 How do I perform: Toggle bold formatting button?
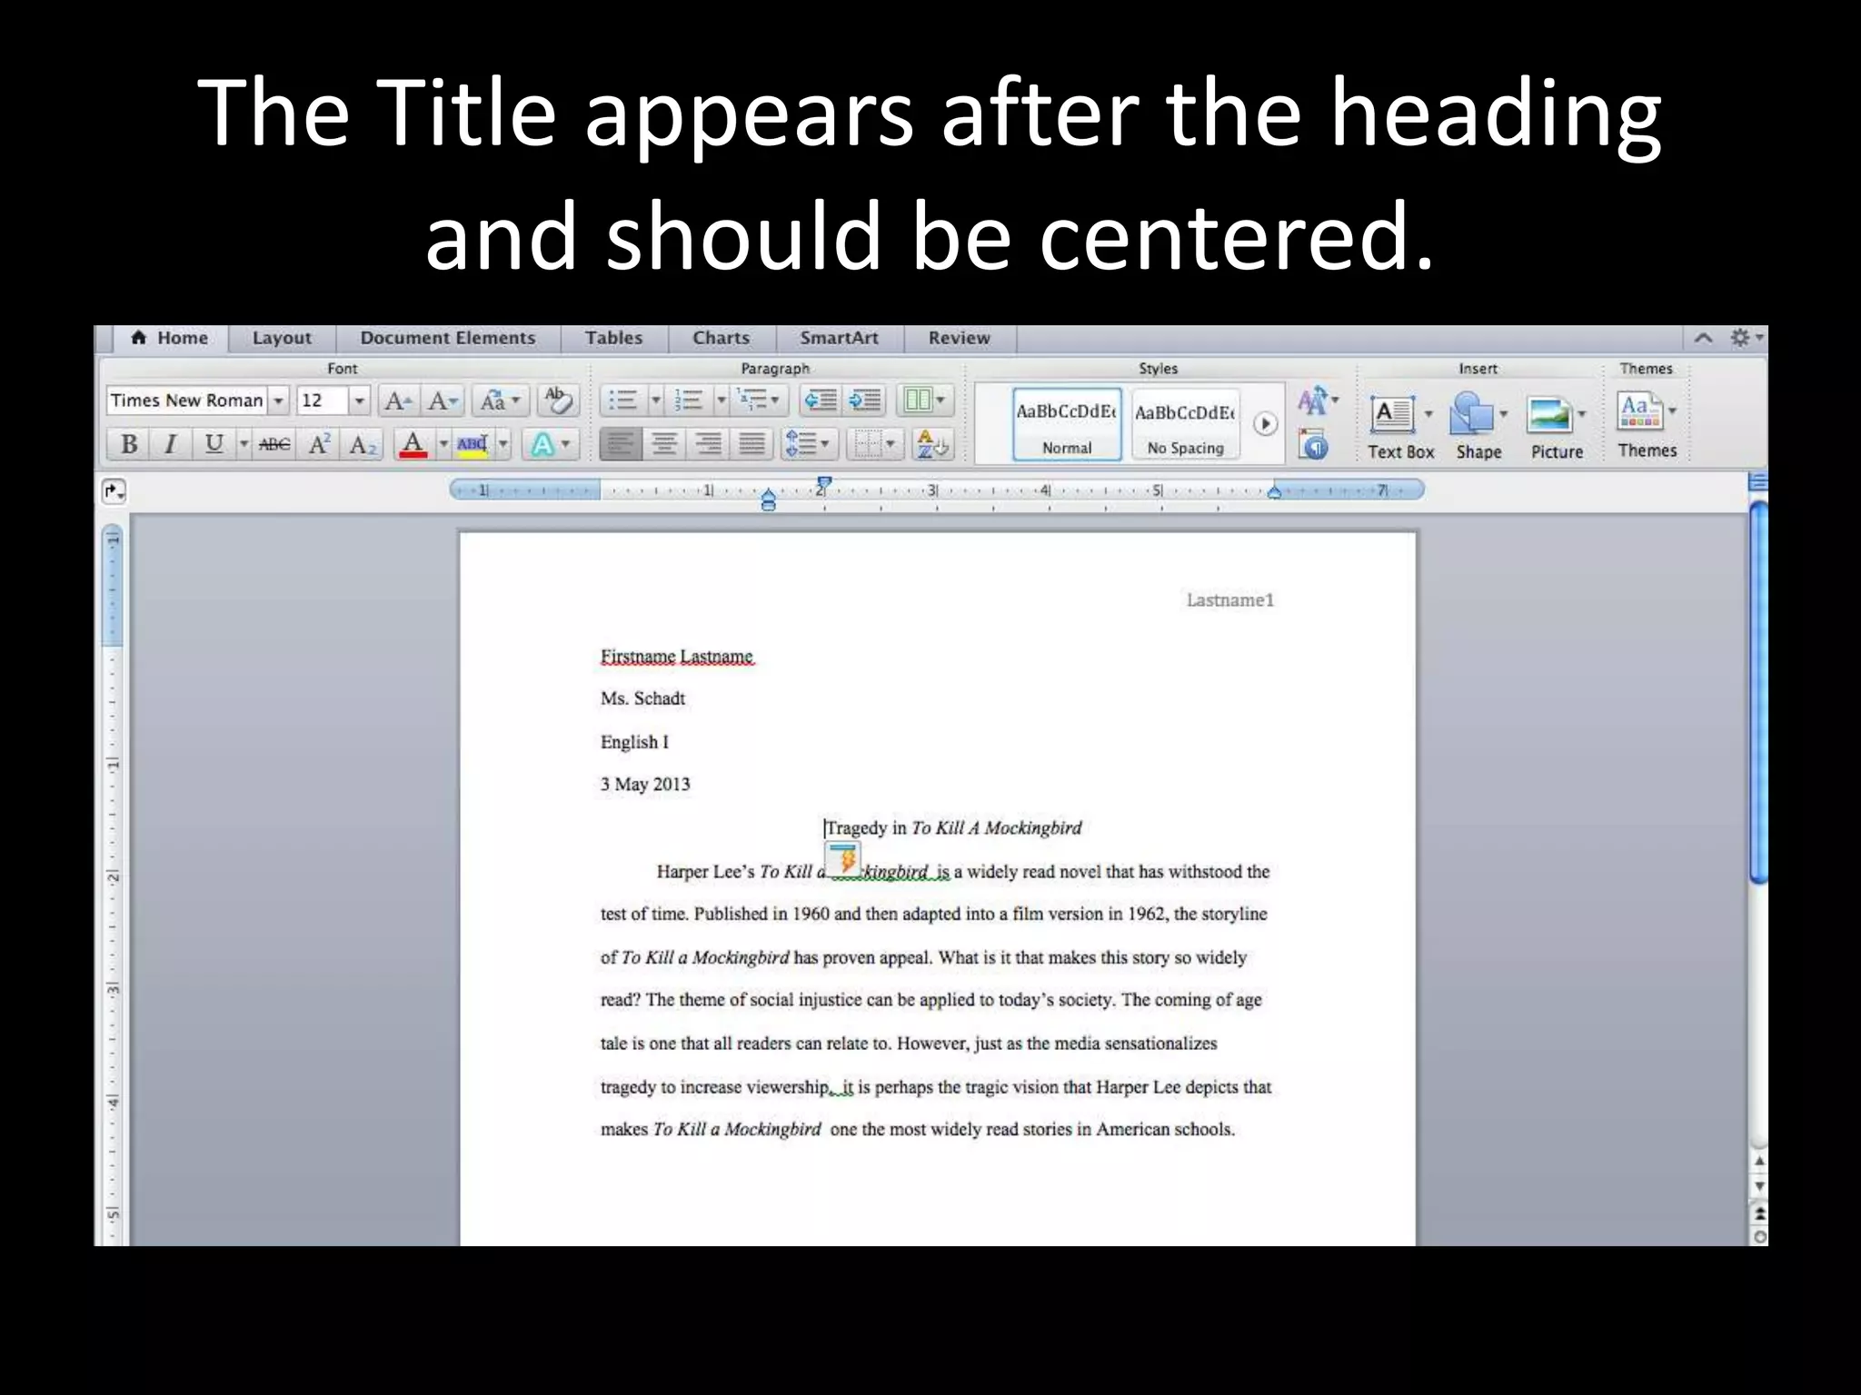(x=129, y=444)
